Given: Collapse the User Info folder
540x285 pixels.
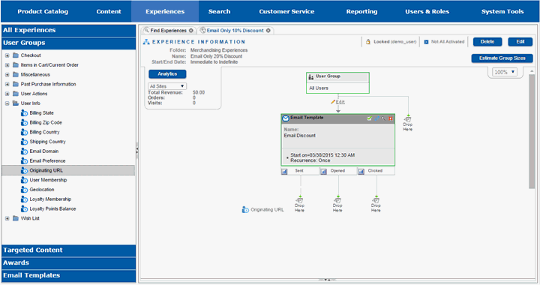Looking at the screenshot, I should [x=7, y=103].
